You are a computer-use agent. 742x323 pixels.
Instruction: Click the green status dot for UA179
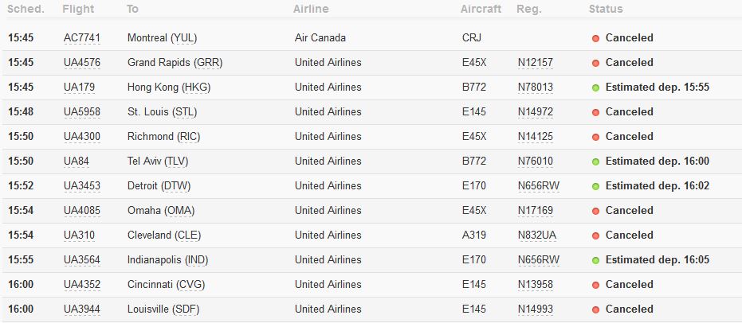595,88
